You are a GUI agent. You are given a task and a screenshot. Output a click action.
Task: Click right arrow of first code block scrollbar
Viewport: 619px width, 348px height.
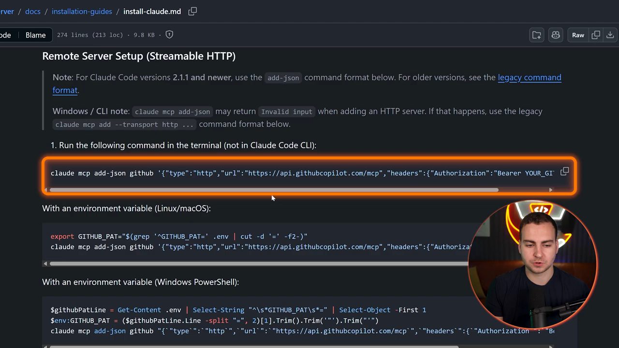point(551,190)
